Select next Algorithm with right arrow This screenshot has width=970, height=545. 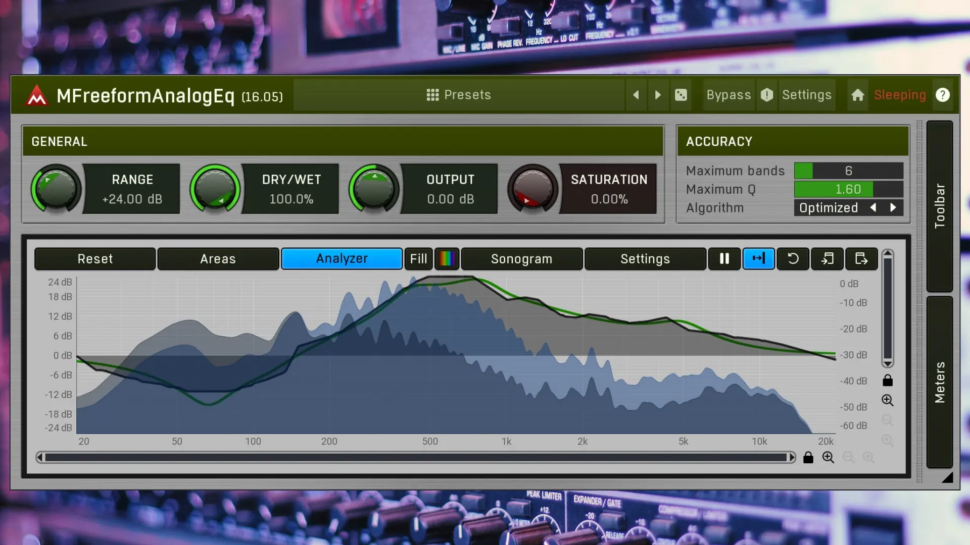[893, 207]
